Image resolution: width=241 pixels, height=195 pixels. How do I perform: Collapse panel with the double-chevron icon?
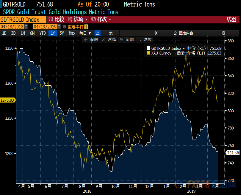(156, 33)
